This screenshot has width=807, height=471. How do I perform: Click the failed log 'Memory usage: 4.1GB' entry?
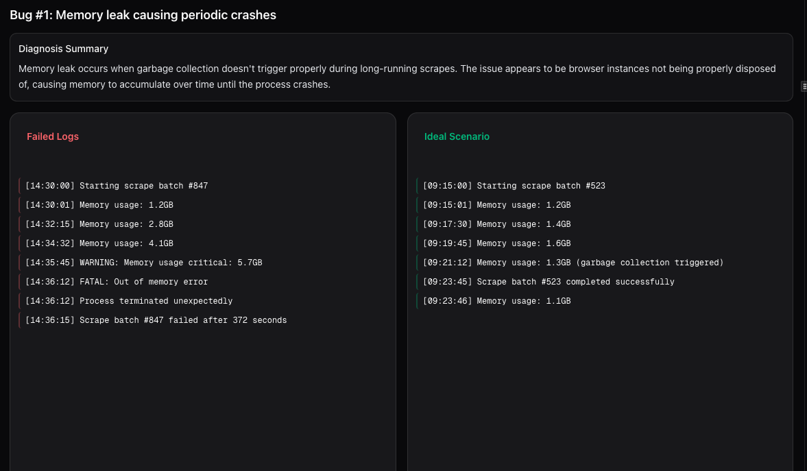(x=99, y=243)
